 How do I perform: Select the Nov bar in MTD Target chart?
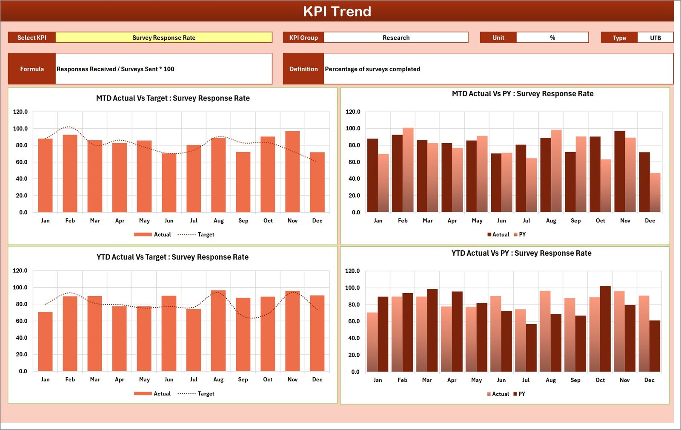click(292, 170)
